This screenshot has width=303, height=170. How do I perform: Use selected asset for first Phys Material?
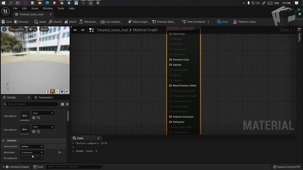[x=34, y=118]
